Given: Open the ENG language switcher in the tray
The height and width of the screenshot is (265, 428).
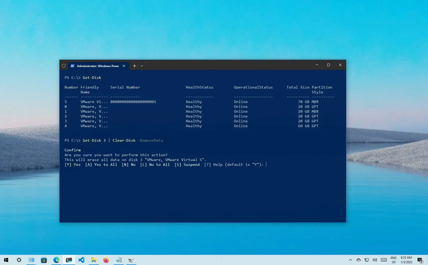Looking at the screenshot, I should [394, 260].
